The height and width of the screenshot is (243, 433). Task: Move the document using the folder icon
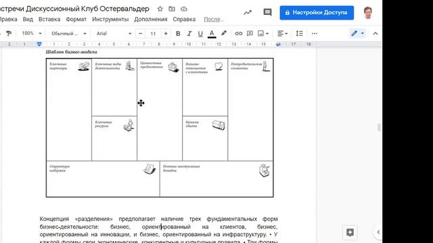(172, 9)
